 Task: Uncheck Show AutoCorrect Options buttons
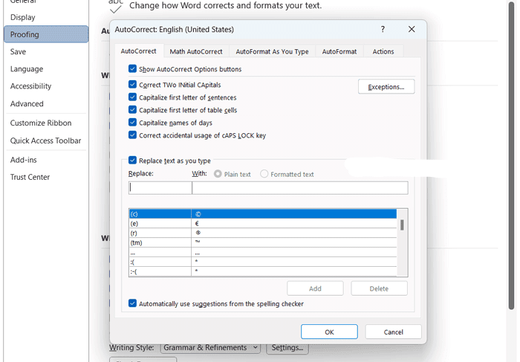133,69
